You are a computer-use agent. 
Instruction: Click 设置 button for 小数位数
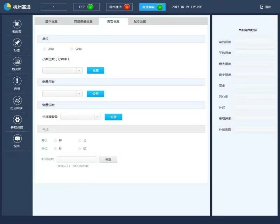coord(96,70)
